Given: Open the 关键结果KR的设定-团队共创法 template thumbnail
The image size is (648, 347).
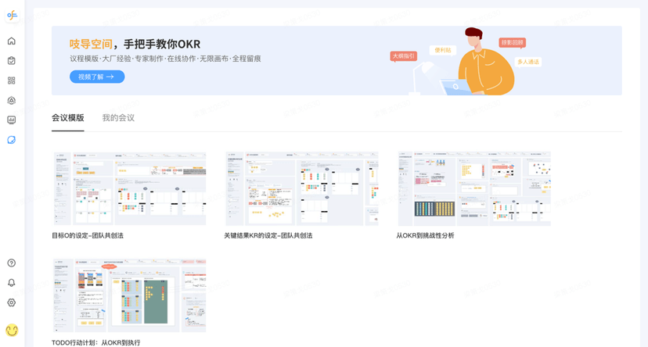Looking at the screenshot, I should pyautogui.click(x=301, y=188).
